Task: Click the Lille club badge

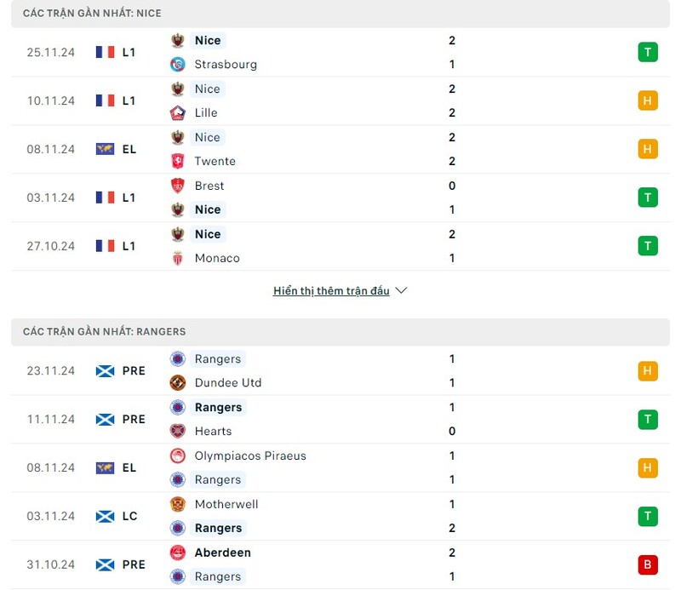Action: [178, 112]
